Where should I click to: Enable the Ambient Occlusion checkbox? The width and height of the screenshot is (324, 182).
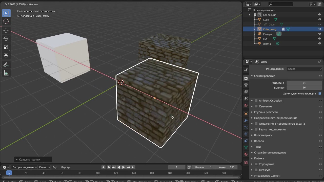click(256, 101)
